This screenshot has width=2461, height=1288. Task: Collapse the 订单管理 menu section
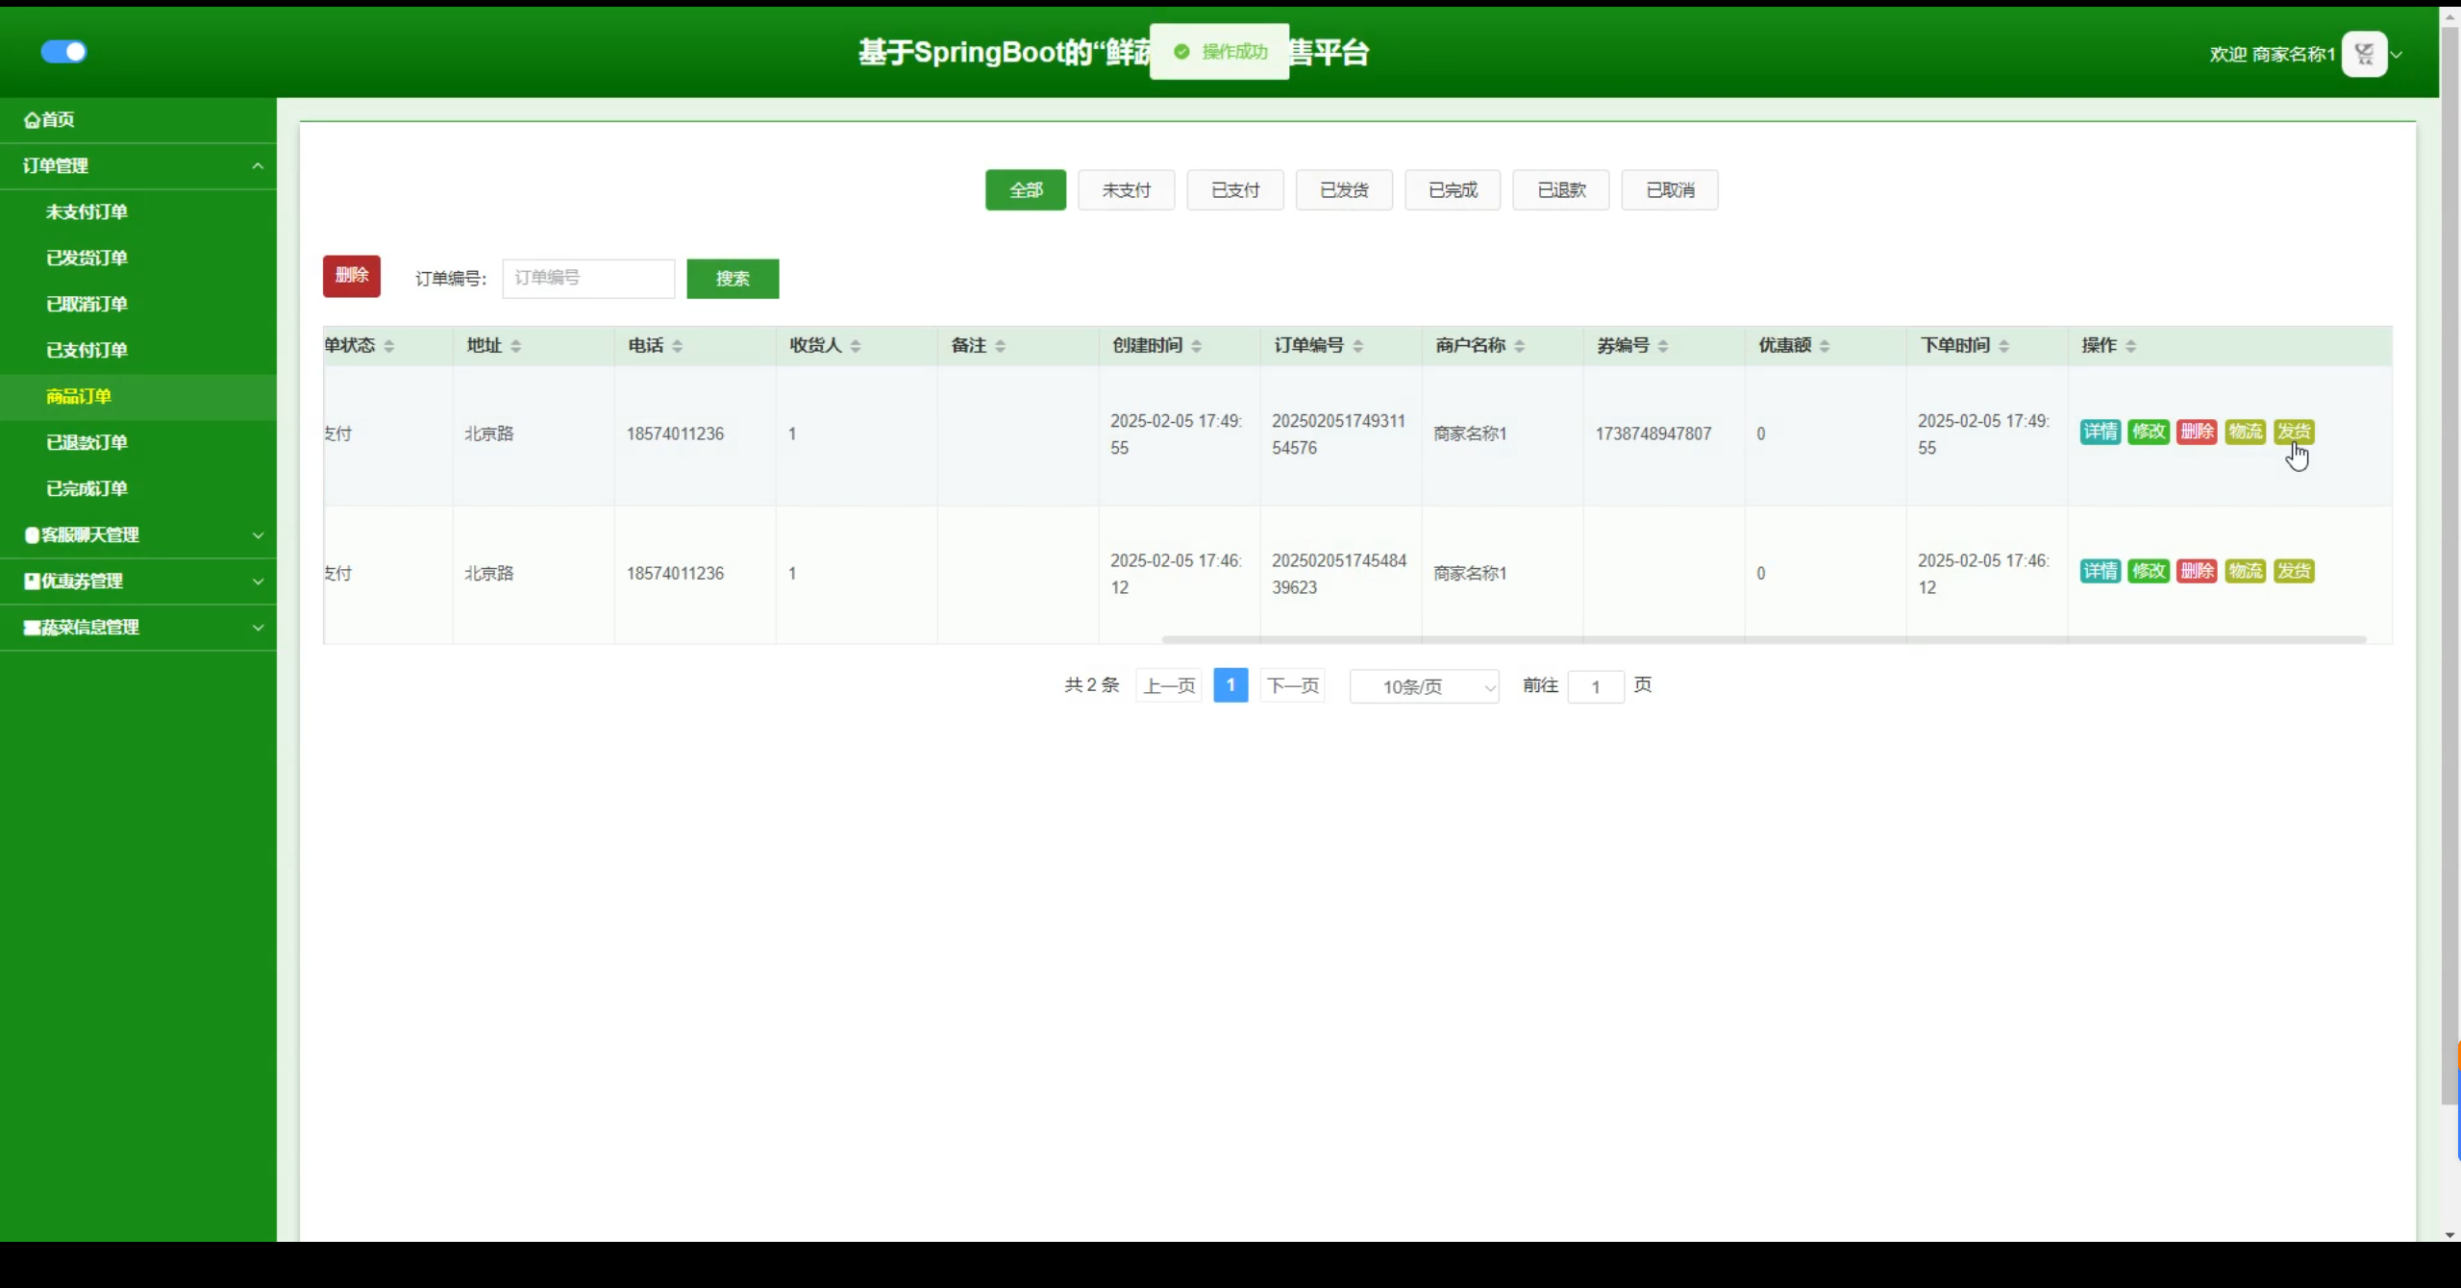257,166
